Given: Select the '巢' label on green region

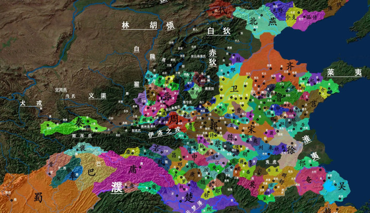Looking at the screenshot, I should [x=265, y=199].
